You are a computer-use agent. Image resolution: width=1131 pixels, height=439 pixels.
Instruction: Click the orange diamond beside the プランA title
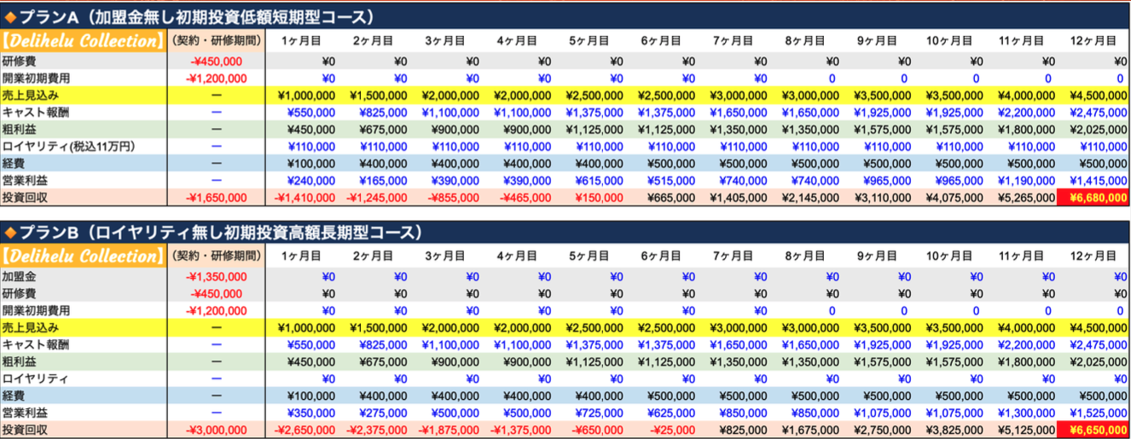9,14
